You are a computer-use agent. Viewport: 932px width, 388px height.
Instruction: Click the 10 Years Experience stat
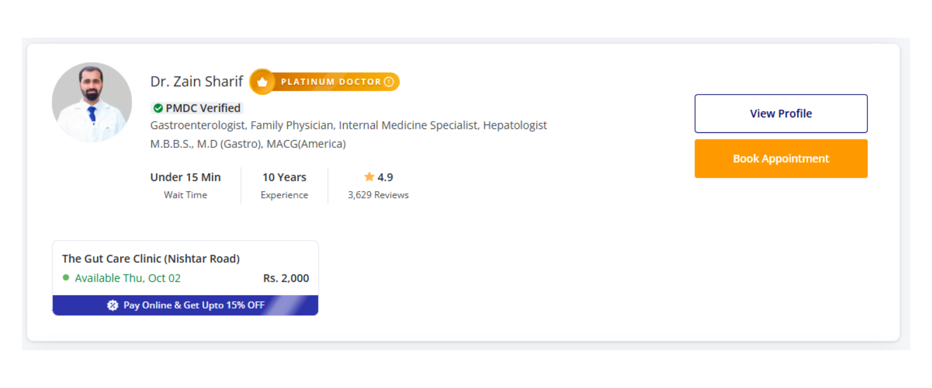[x=284, y=185]
